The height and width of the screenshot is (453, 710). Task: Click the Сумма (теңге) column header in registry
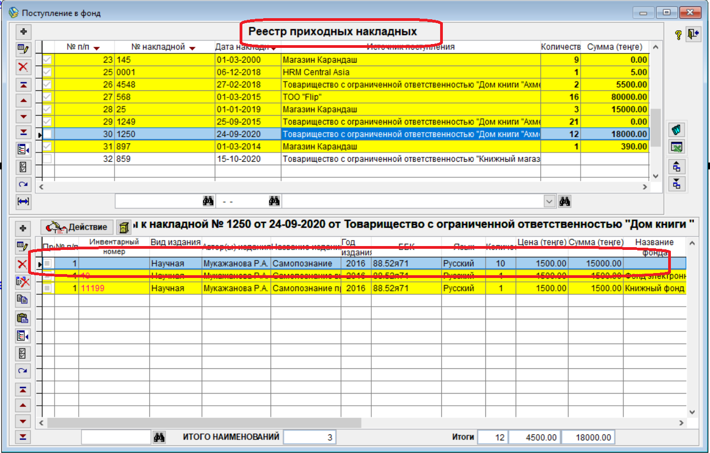point(615,47)
